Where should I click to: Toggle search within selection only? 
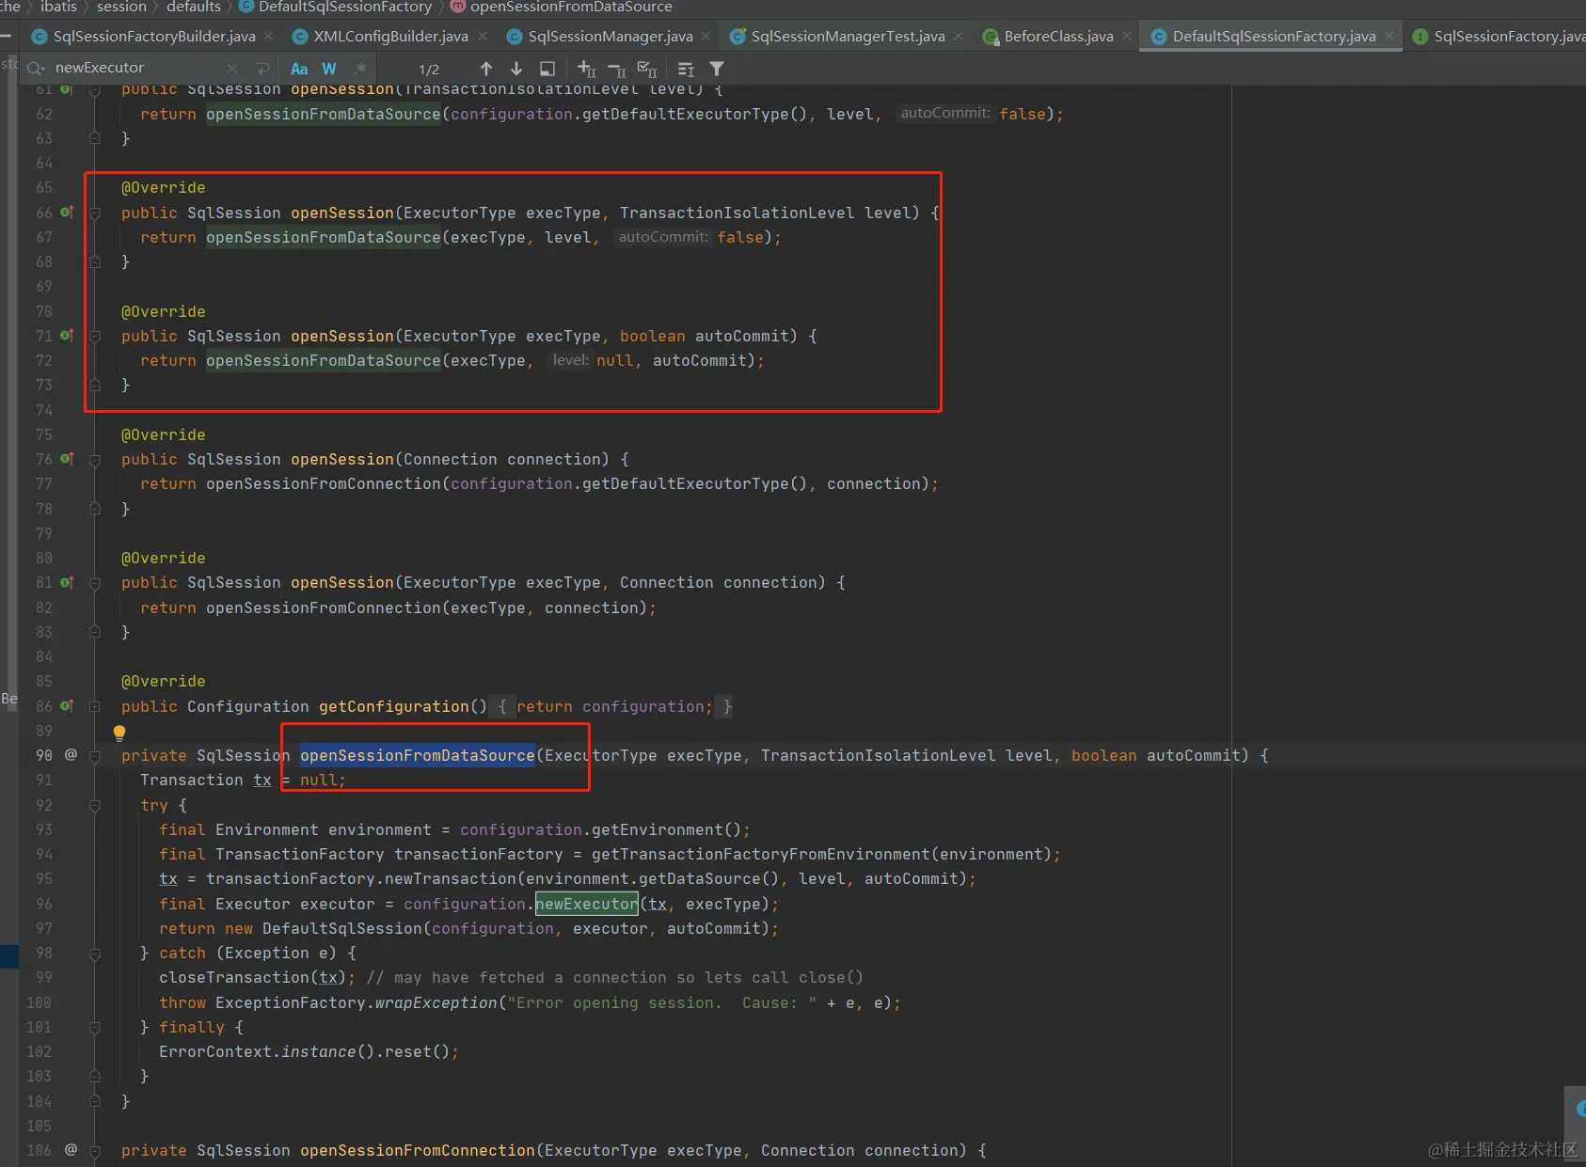click(x=547, y=69)
